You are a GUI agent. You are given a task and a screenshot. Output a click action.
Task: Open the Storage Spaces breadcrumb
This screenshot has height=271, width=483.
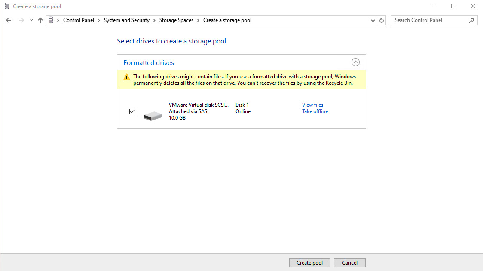[x=176, y=20]
